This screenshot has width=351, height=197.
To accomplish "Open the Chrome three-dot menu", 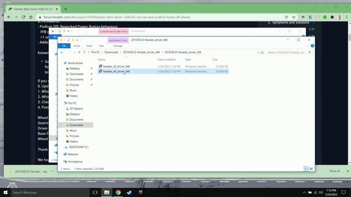I will point(347,17).
